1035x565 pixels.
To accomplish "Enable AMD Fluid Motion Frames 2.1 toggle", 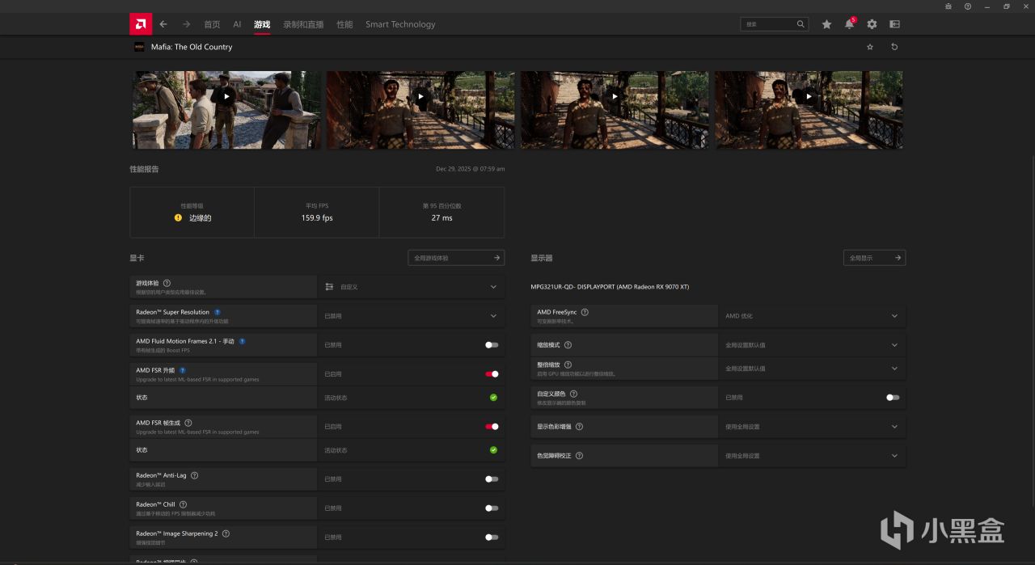I will [x=492, y=345].
